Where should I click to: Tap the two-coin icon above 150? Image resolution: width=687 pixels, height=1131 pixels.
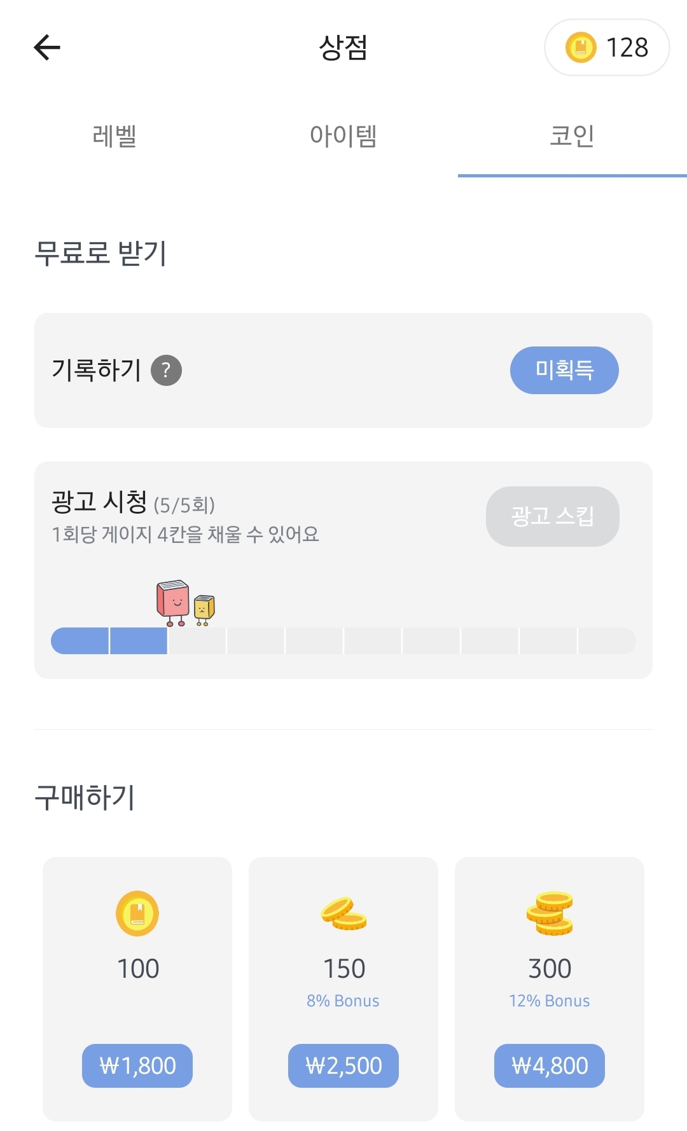[343, 914]
